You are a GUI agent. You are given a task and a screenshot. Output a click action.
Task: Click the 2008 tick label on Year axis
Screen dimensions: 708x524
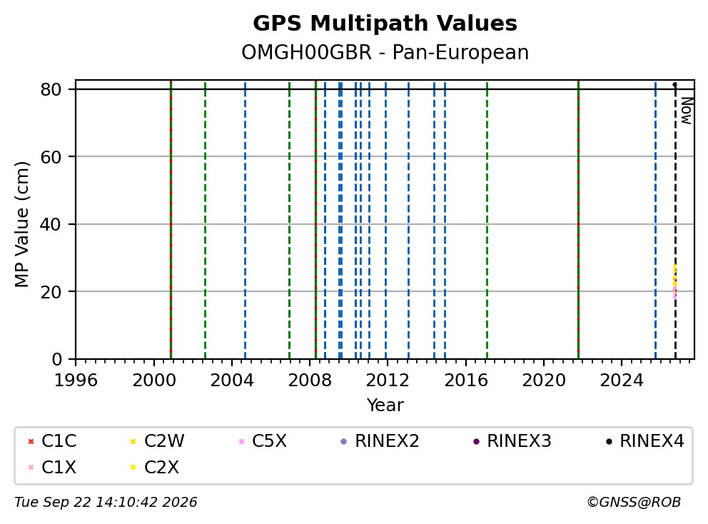click(310, 381)
